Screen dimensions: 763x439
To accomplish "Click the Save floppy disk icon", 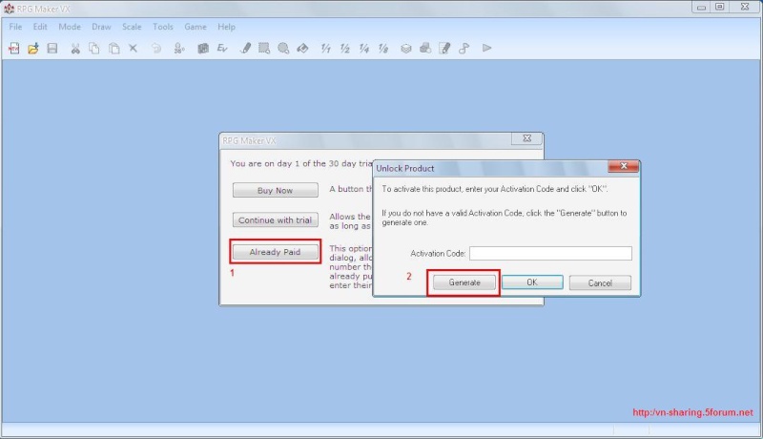I will tap(52, 48).
